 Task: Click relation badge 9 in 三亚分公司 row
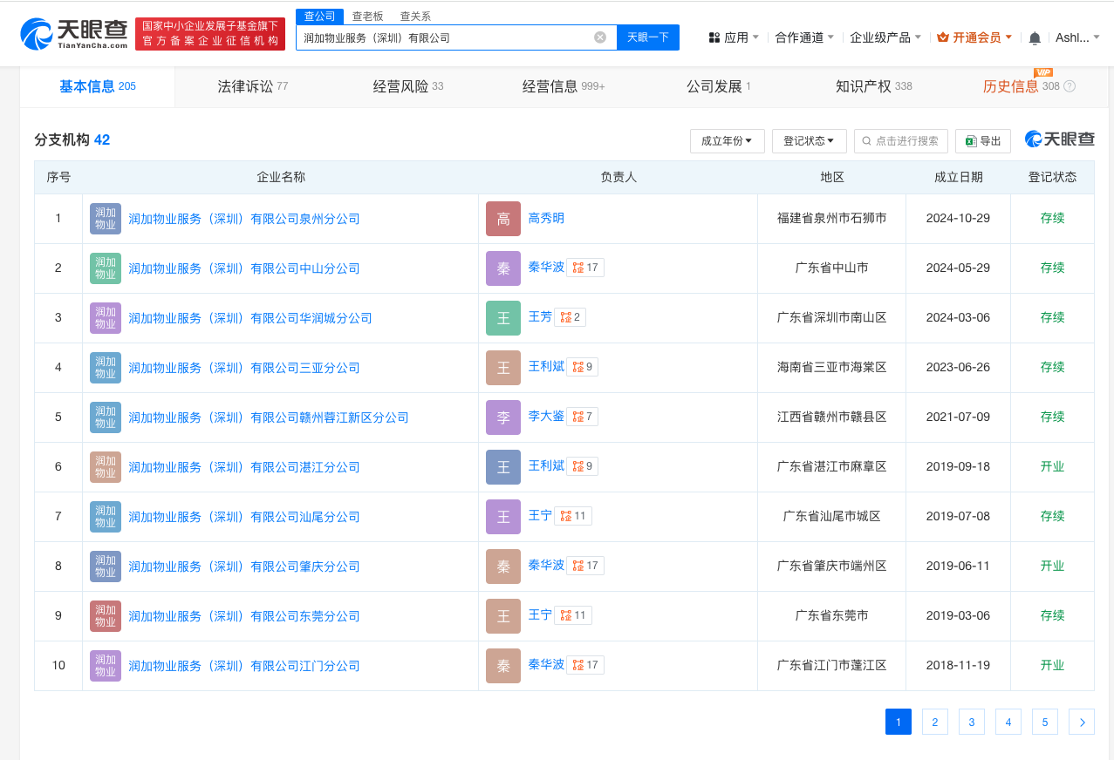pos(582,367)
